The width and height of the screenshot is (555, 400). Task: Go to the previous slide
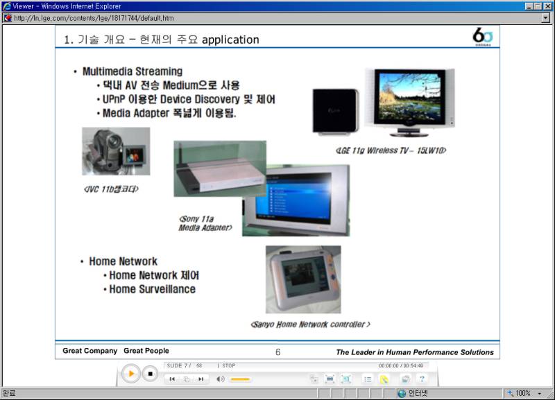click(x=172, y=379)
